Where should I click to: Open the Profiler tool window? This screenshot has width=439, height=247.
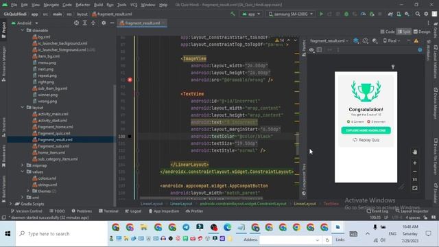coord(194,211)
